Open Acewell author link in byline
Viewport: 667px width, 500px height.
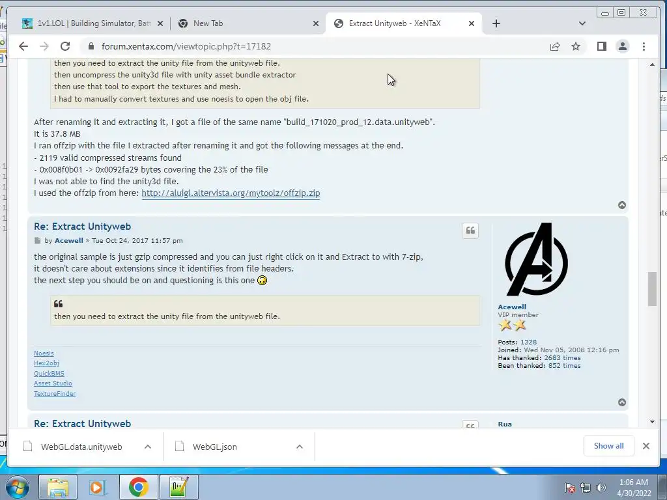coord(69,241)
